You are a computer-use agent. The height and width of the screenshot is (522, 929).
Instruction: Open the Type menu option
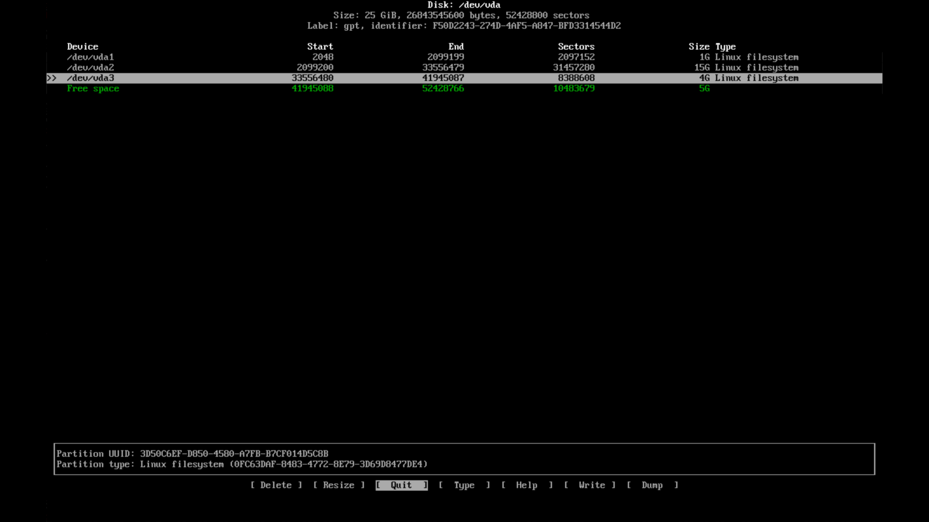click(464, 485)
